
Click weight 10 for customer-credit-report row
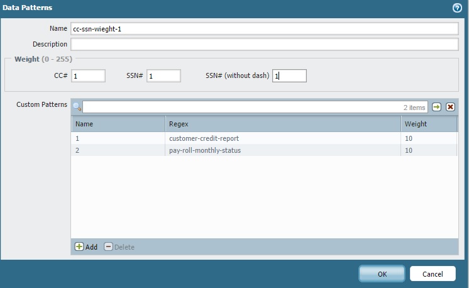point(429,138)
